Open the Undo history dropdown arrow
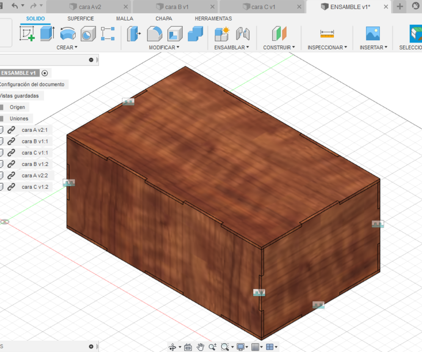 tap(23, 5)
